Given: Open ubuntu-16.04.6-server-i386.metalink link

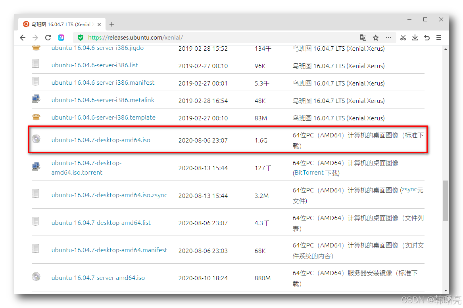Looking at the screenshot, I should coord(103,100).
